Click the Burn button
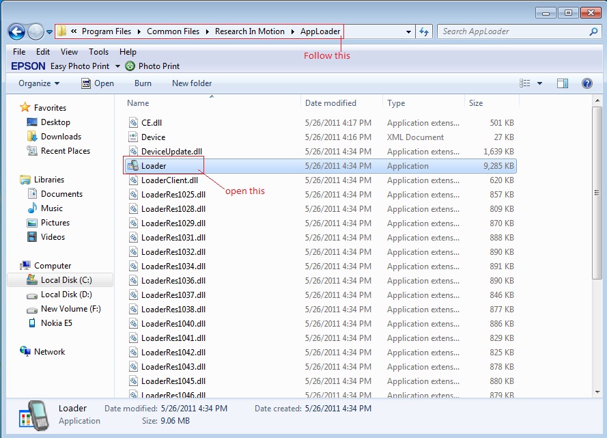 click(143, 83)
